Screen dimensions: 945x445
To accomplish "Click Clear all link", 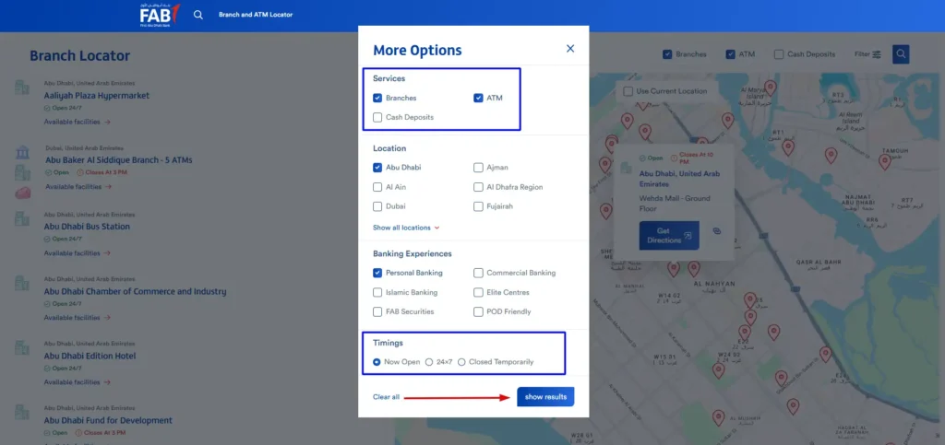I will click(x=386, y=397).
